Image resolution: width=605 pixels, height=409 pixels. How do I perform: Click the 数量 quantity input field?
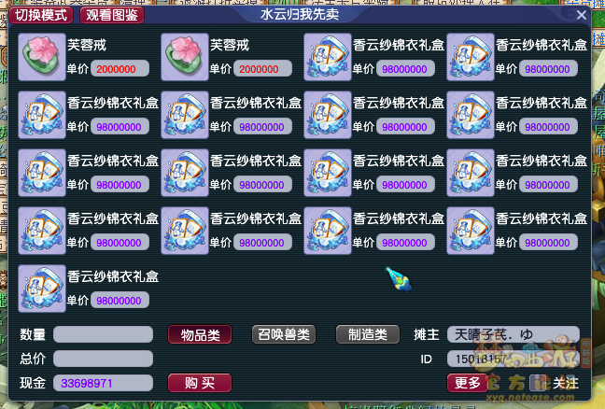point(103,334)
